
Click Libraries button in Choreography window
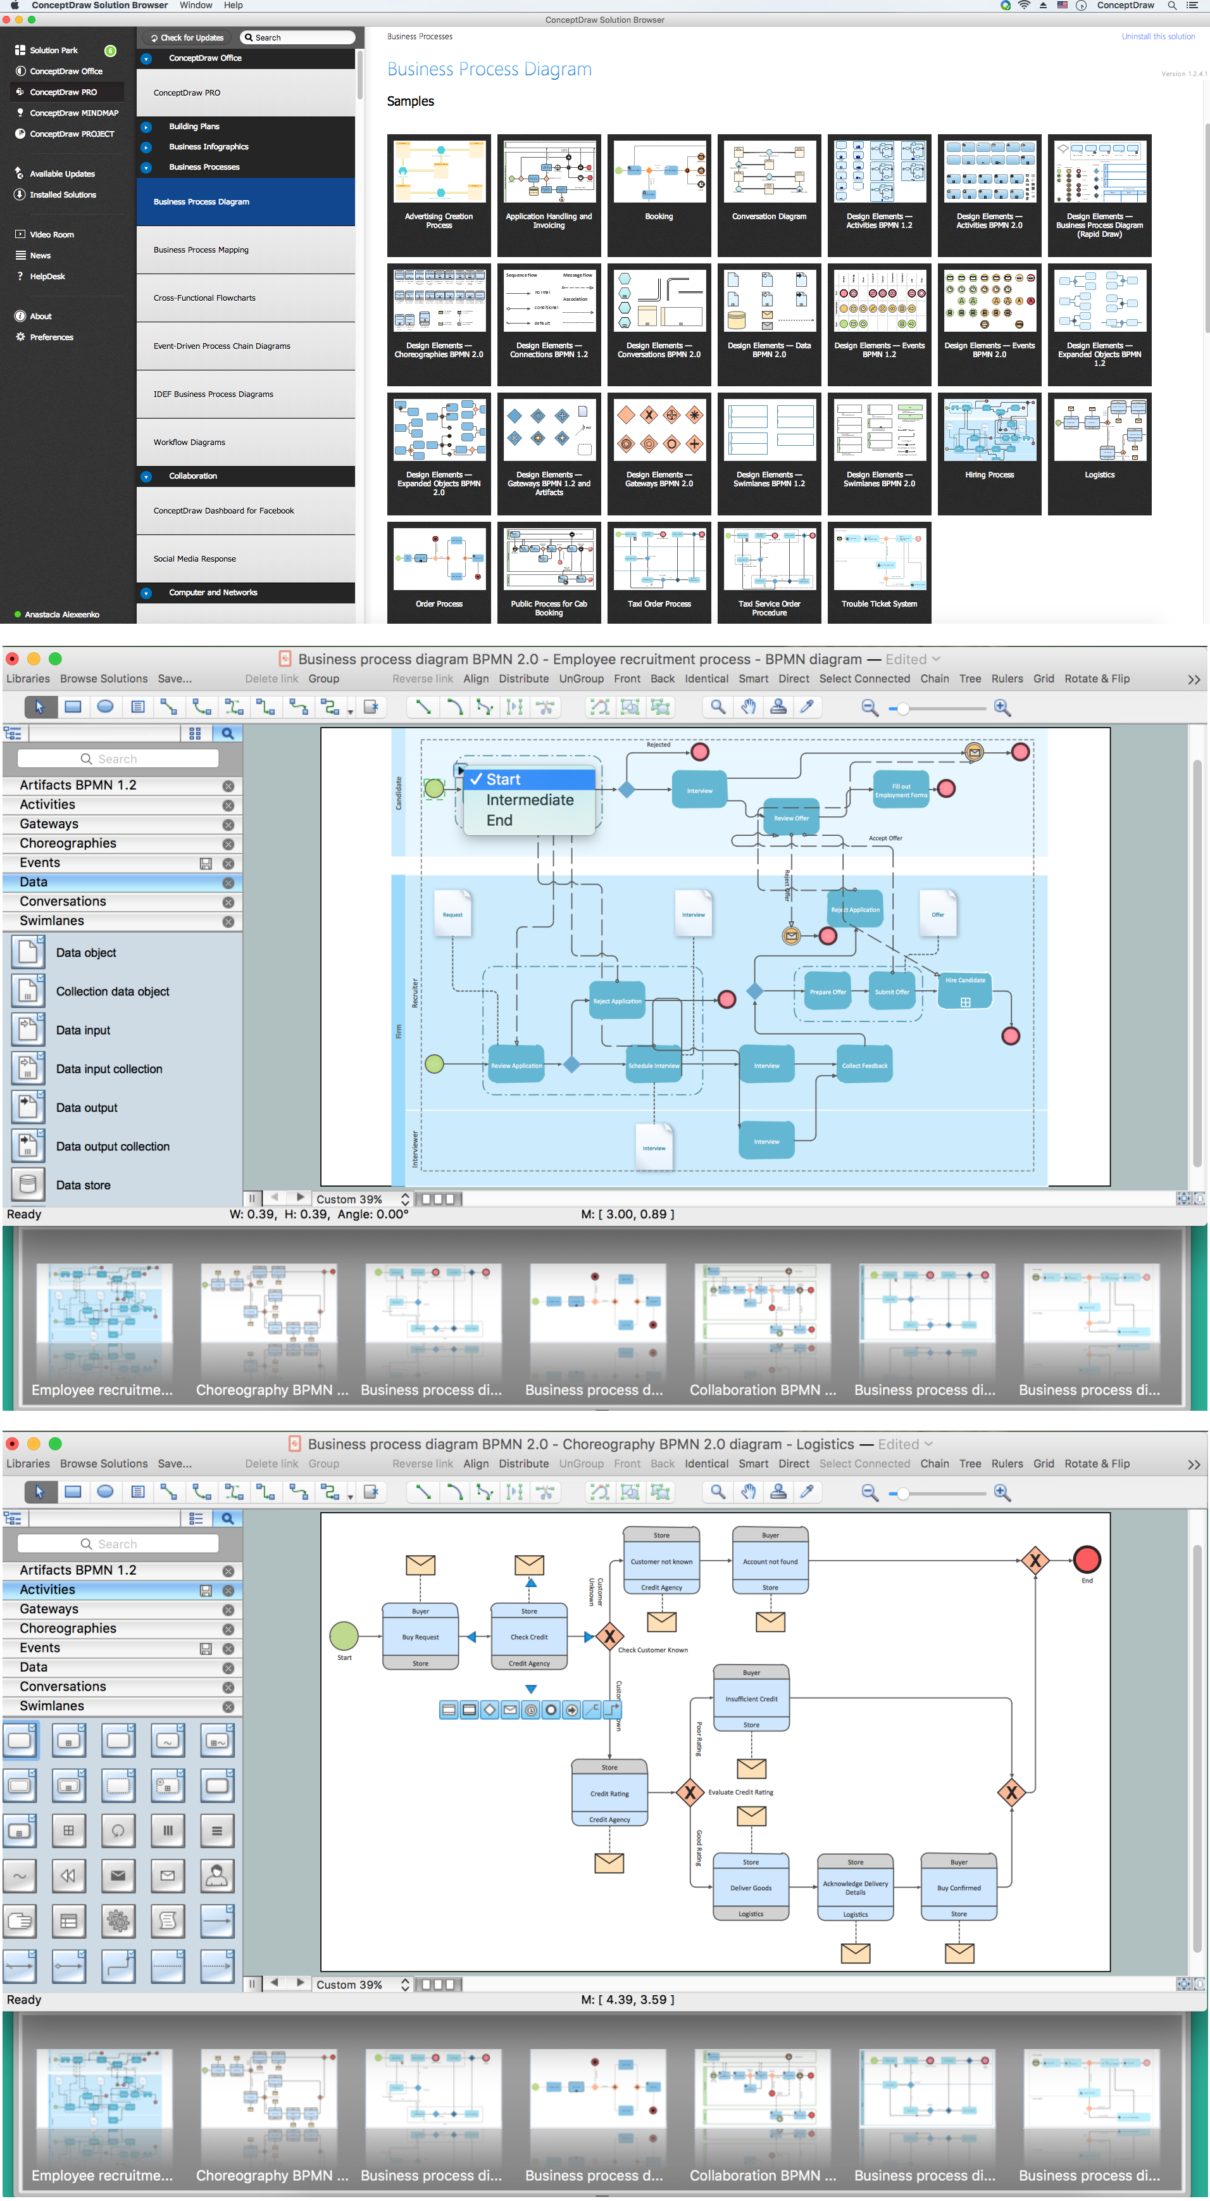pyautogui.click(x=27, y=1463)
